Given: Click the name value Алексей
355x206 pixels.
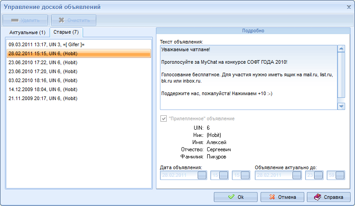Looking at the screenshot, I should 217,142.
